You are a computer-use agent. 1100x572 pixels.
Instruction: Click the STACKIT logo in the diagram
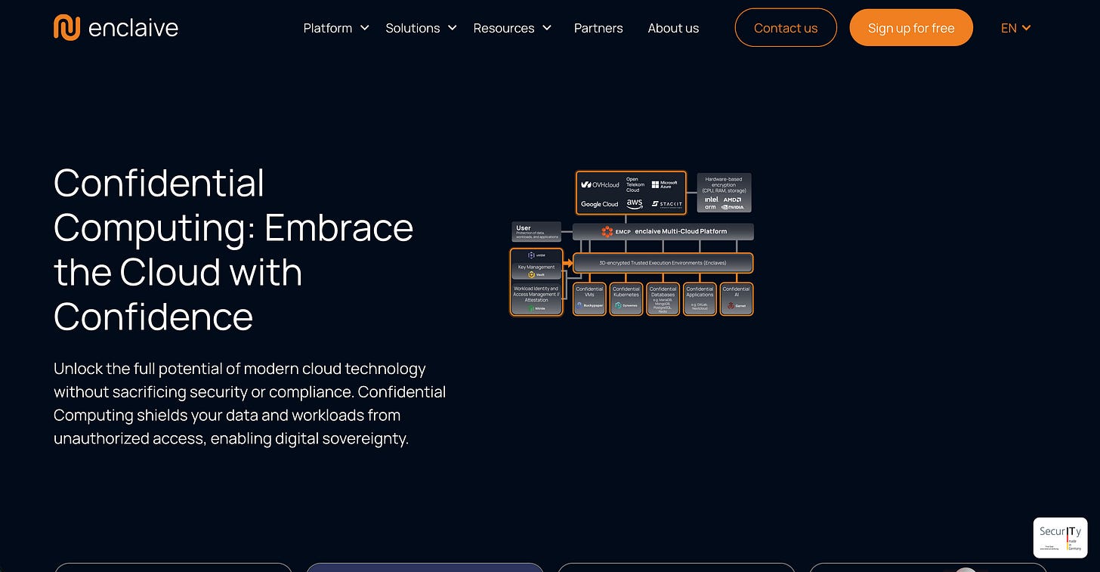point(667,204)
